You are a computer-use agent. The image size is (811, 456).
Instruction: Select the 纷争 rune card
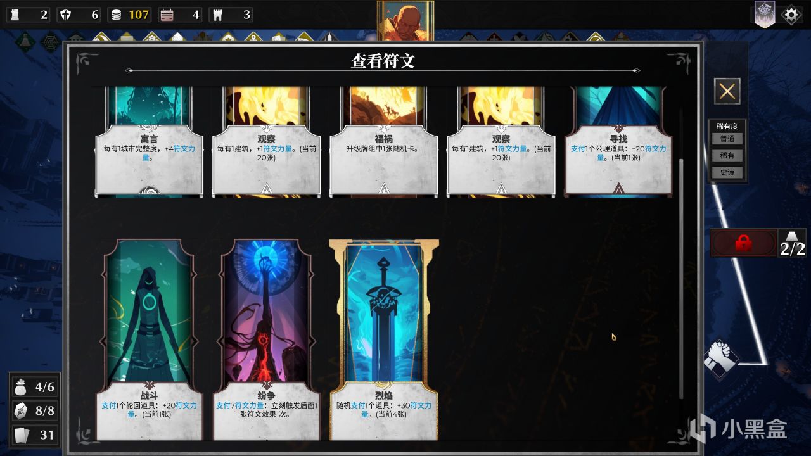coord(267,339)
